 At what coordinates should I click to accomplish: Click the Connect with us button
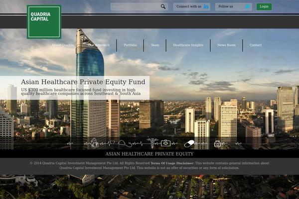pos(192,6)
